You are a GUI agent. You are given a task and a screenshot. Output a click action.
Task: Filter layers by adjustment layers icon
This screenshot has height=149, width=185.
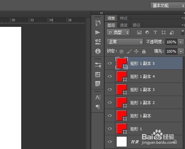(147, 32)
